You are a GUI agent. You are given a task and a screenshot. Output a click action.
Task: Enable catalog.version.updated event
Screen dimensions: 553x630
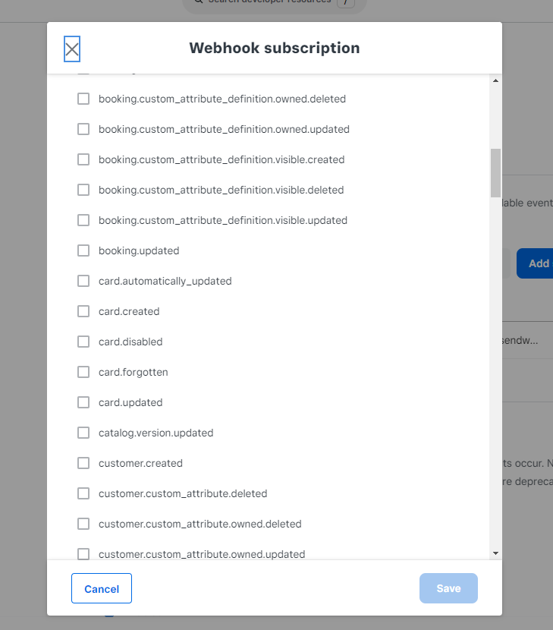coord(83,433)
